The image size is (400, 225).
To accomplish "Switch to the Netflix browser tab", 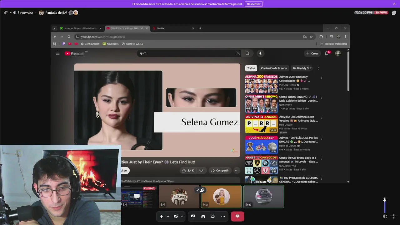I will click(174, 28).
